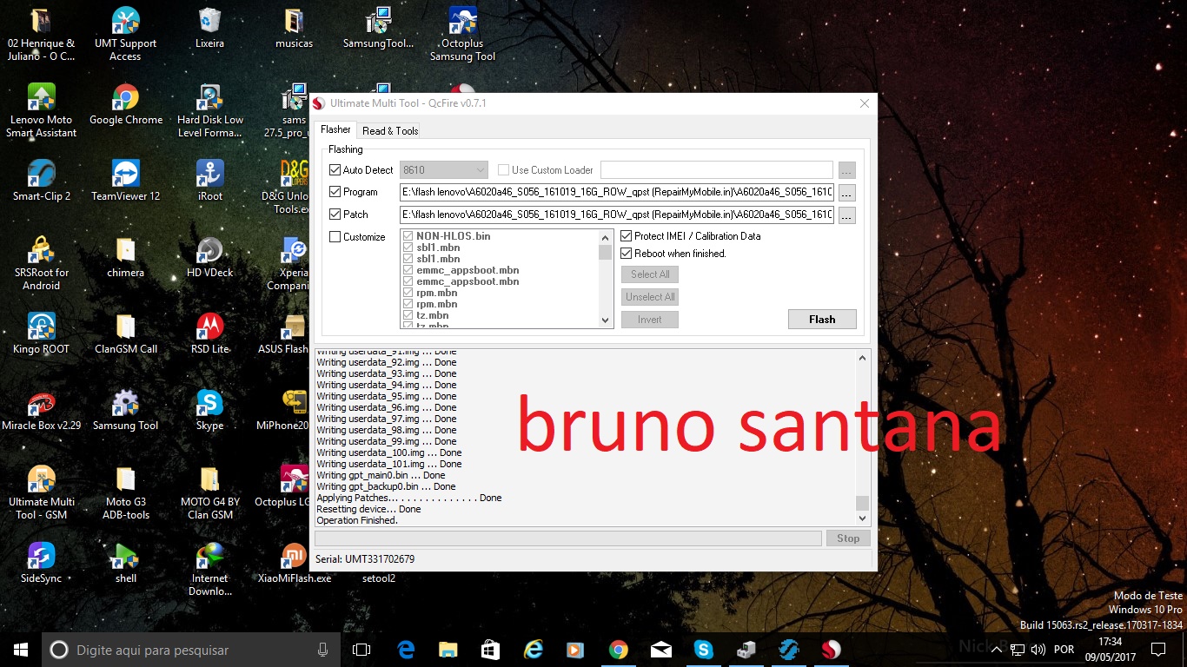
Task: Open the iRoot desktop shortcut
Action: coord(209,182)
